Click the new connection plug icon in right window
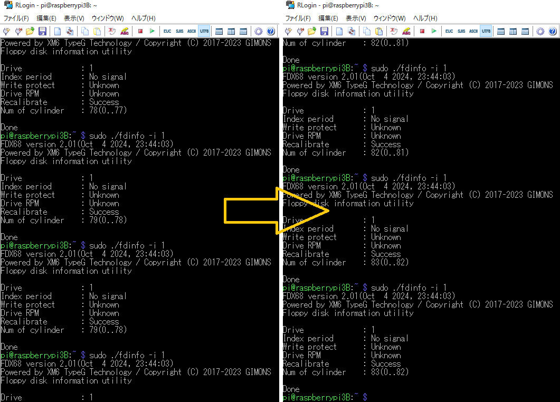This screenshot has width=560, height=402. (288, 31)
